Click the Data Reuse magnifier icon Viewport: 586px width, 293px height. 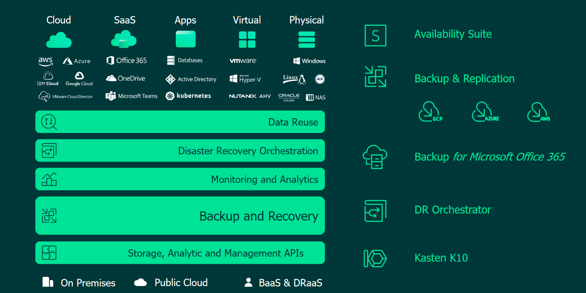click(49, 122)
